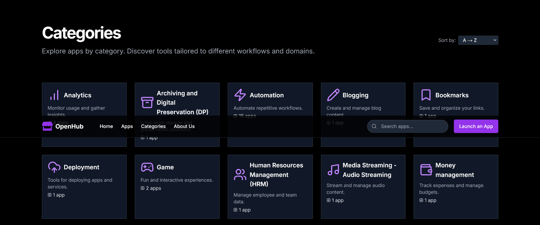This screenshot has height=225, width=540.
Task: Click the magnifier icon in search box
Action: pyautogui.click(x=374, y=126)
